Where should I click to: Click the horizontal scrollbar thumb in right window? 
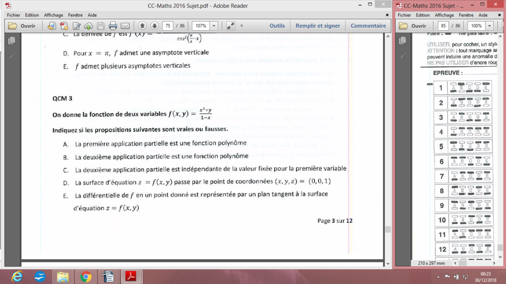click(x=463, y=263)
